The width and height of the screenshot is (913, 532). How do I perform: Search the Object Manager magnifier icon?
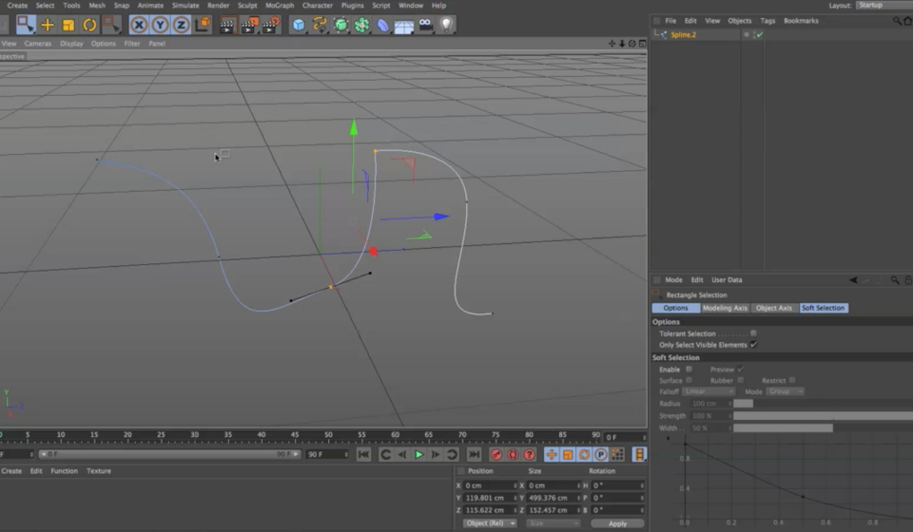tap(897, 21)
